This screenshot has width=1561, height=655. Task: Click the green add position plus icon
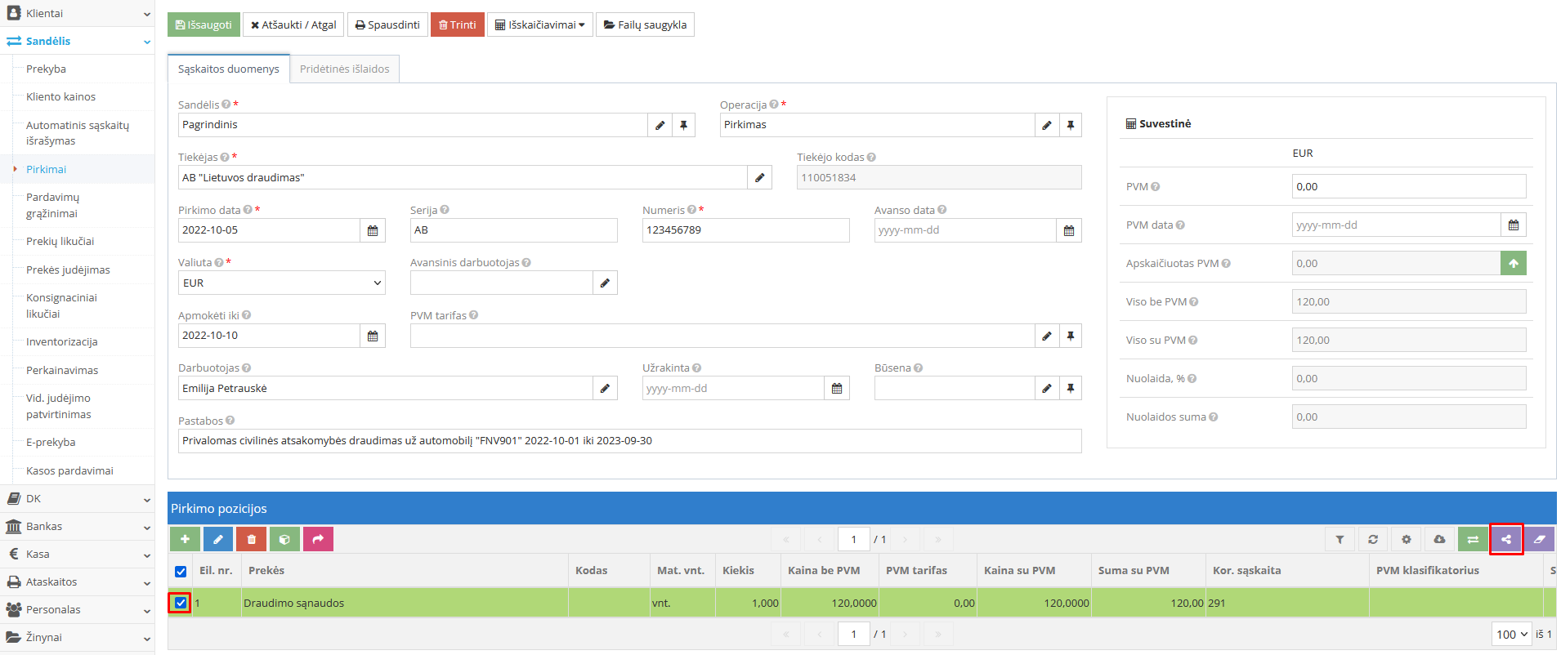click(x=185, y=539)
